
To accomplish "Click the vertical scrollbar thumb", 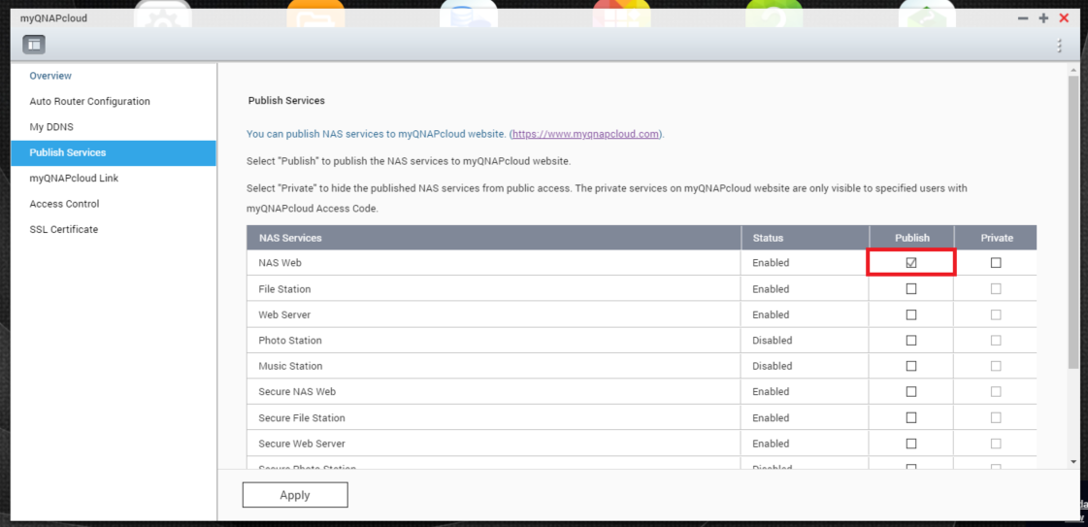I will pos(1074,220).
